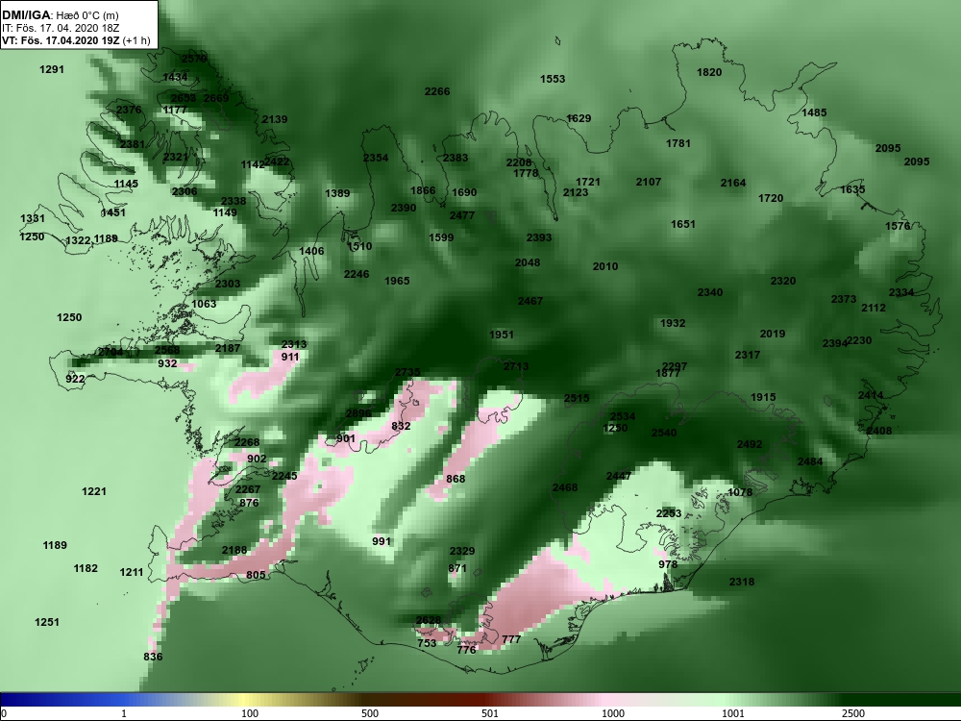Click the 1720 map label
This screenshot has width=961, height=721.
771,198
